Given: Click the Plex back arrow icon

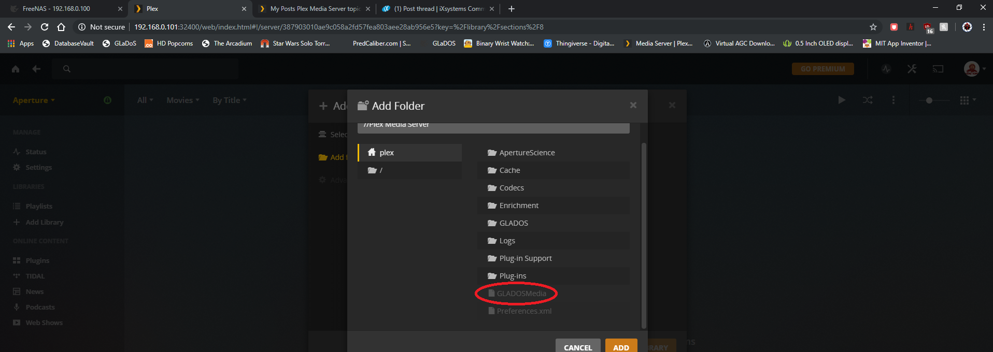Looking at the screenshot, I should point(36,69).
